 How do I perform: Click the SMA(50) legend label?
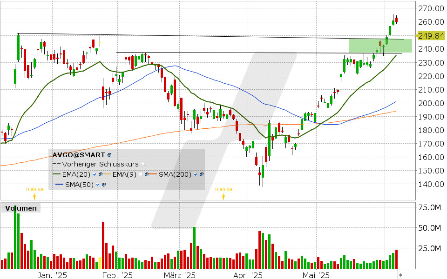point(79,185)
